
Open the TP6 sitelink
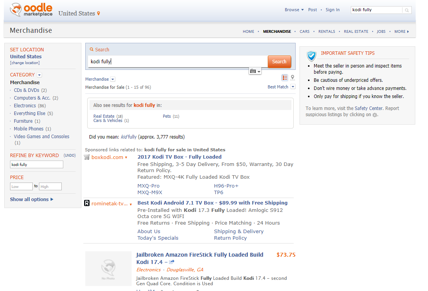tap(219, 192)
